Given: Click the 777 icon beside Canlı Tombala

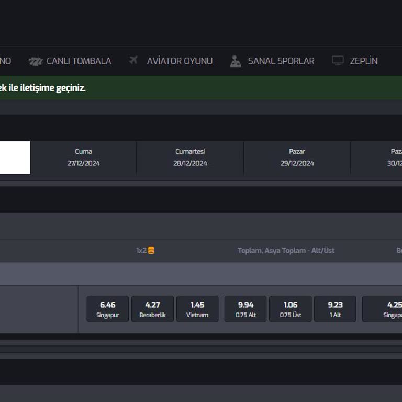Looking at the screenshot, I should click(36, 61).
